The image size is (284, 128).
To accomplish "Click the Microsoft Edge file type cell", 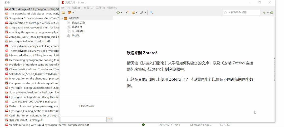I will click(x=201, y=125).
